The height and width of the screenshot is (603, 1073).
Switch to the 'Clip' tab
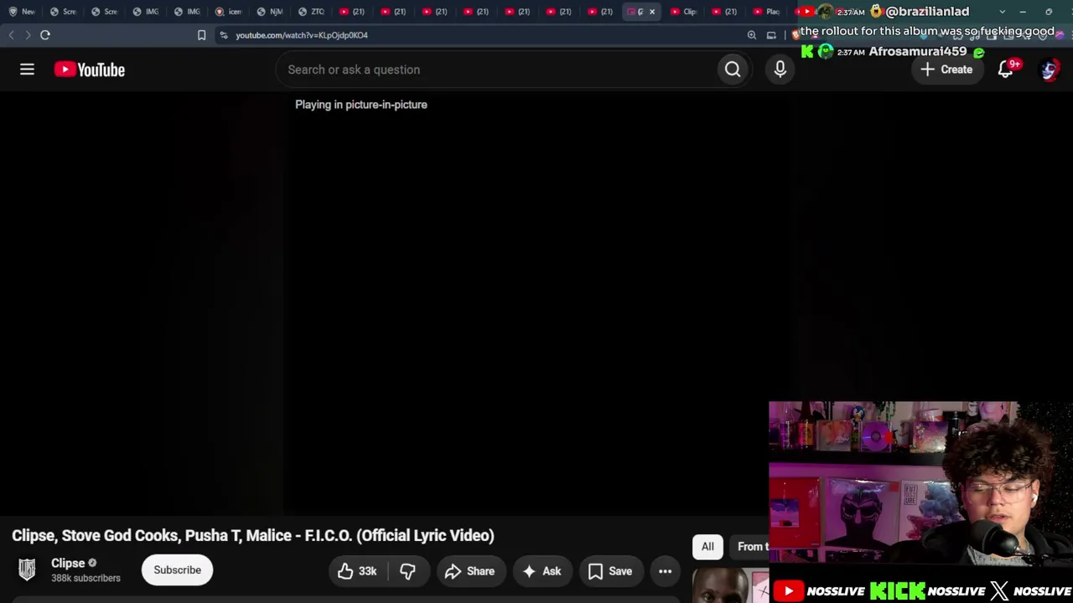pos(684,12)
